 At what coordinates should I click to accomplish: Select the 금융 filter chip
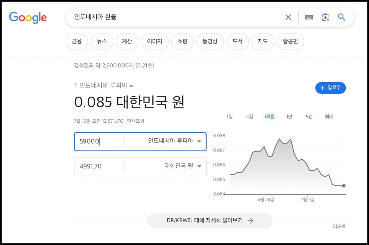click(x=77, y=42)
